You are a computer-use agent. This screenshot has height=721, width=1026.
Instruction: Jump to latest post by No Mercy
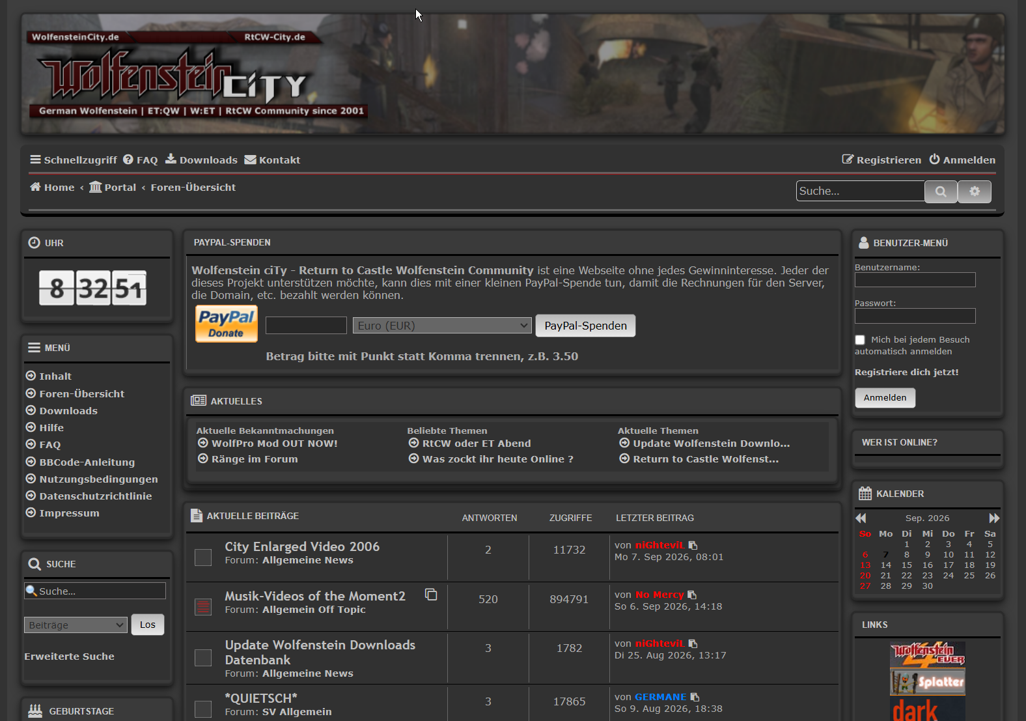pyautogui.click(x=692, y=595)
